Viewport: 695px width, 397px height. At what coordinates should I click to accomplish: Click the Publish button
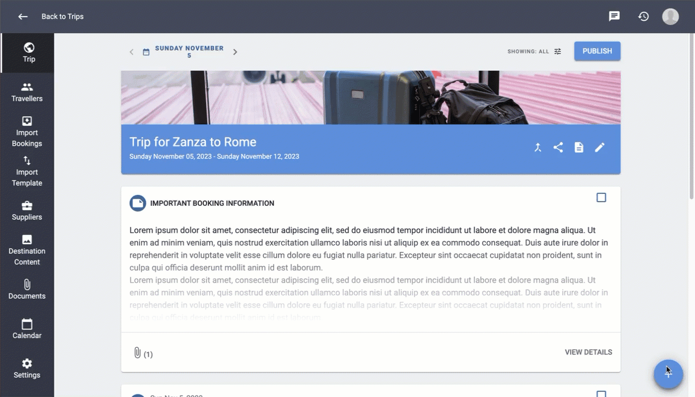pos(597,51)
